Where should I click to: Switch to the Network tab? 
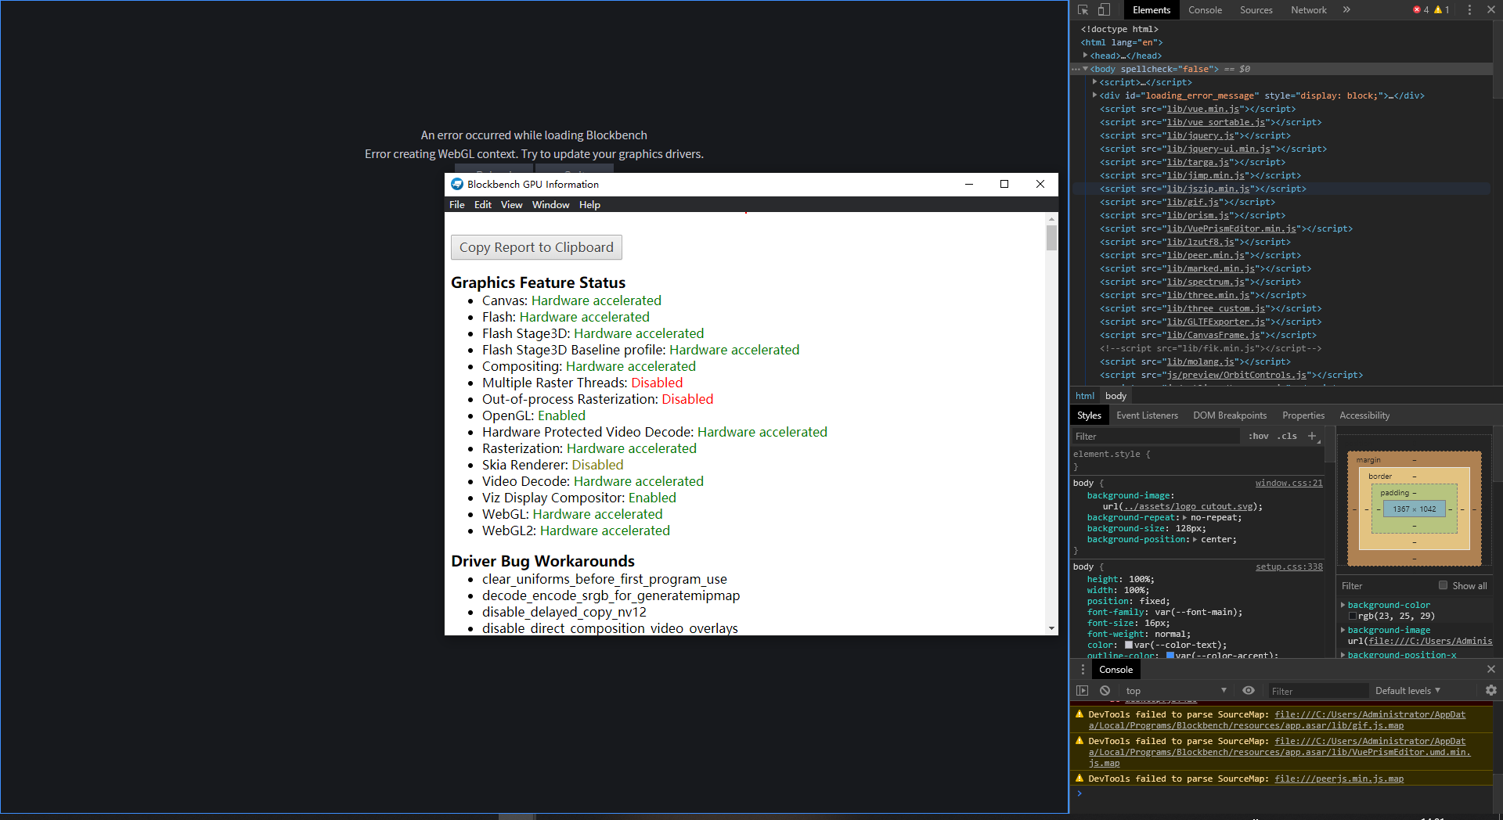1308,9
